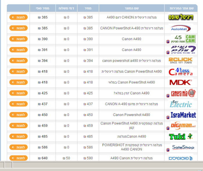Open the IsraMarket store logo
The image size is (203, 171).
click(183, 115)
